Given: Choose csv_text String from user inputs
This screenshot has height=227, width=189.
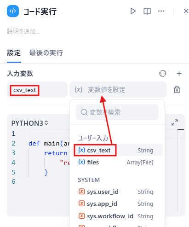Looking at the screenshot, I should (117, 150).
